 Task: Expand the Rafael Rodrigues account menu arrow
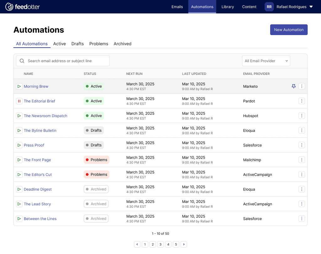point(311,7)
